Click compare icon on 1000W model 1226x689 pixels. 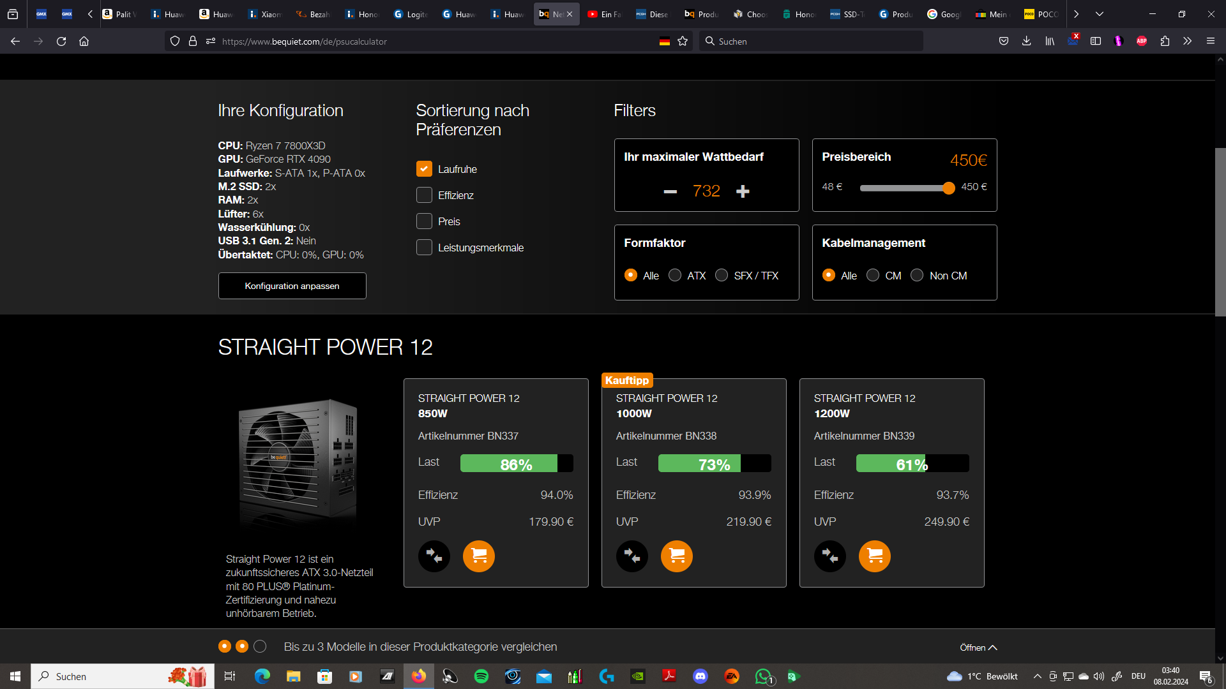(632, 556)
